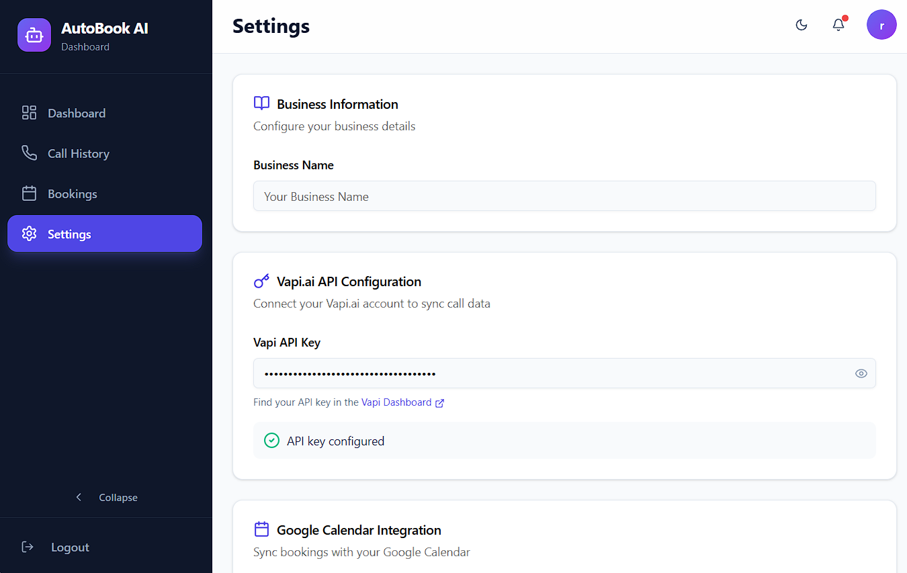Viewport: 907px width, 573px height.
Task: Click the Call History phone icon
Action: pyautogui.click(x=29, y=153)
